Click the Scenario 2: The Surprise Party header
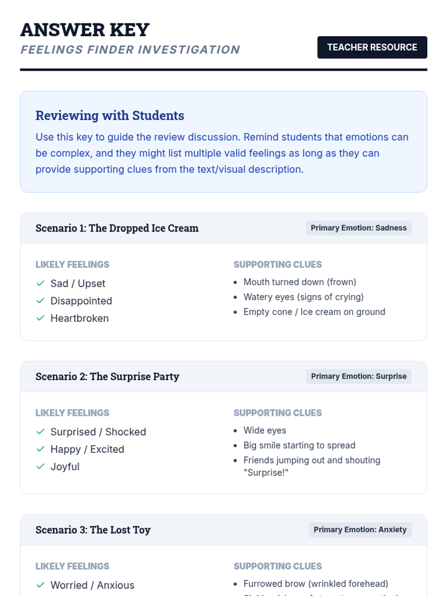 (x=107, y=376)
